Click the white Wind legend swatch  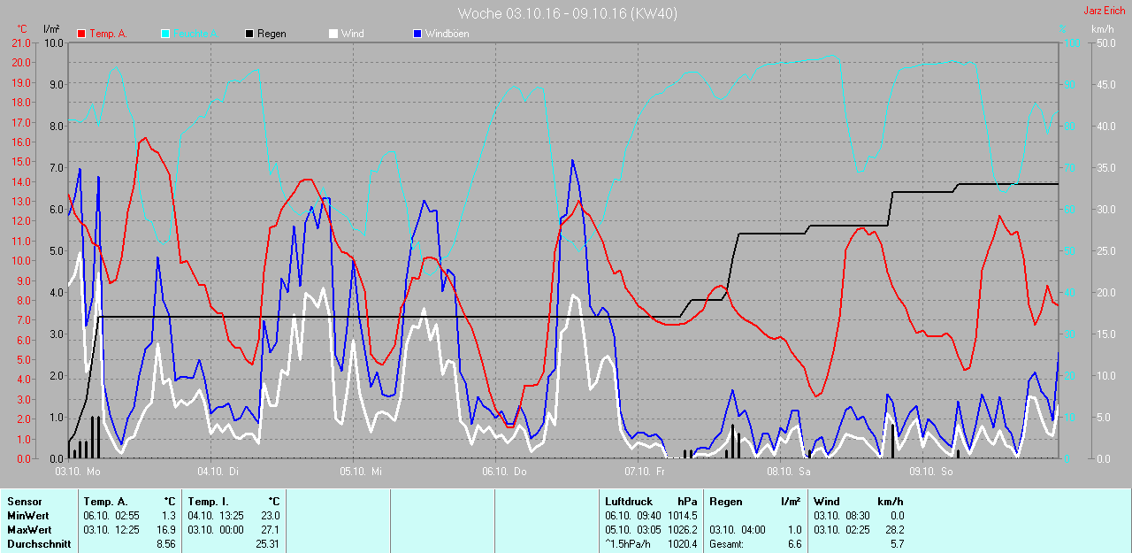point(333,34)
